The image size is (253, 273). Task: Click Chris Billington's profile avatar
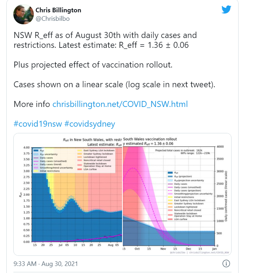click(24, 14)
